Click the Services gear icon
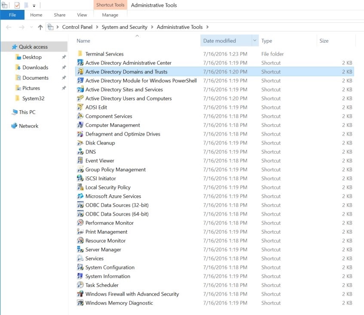 [x=80, y=259]
